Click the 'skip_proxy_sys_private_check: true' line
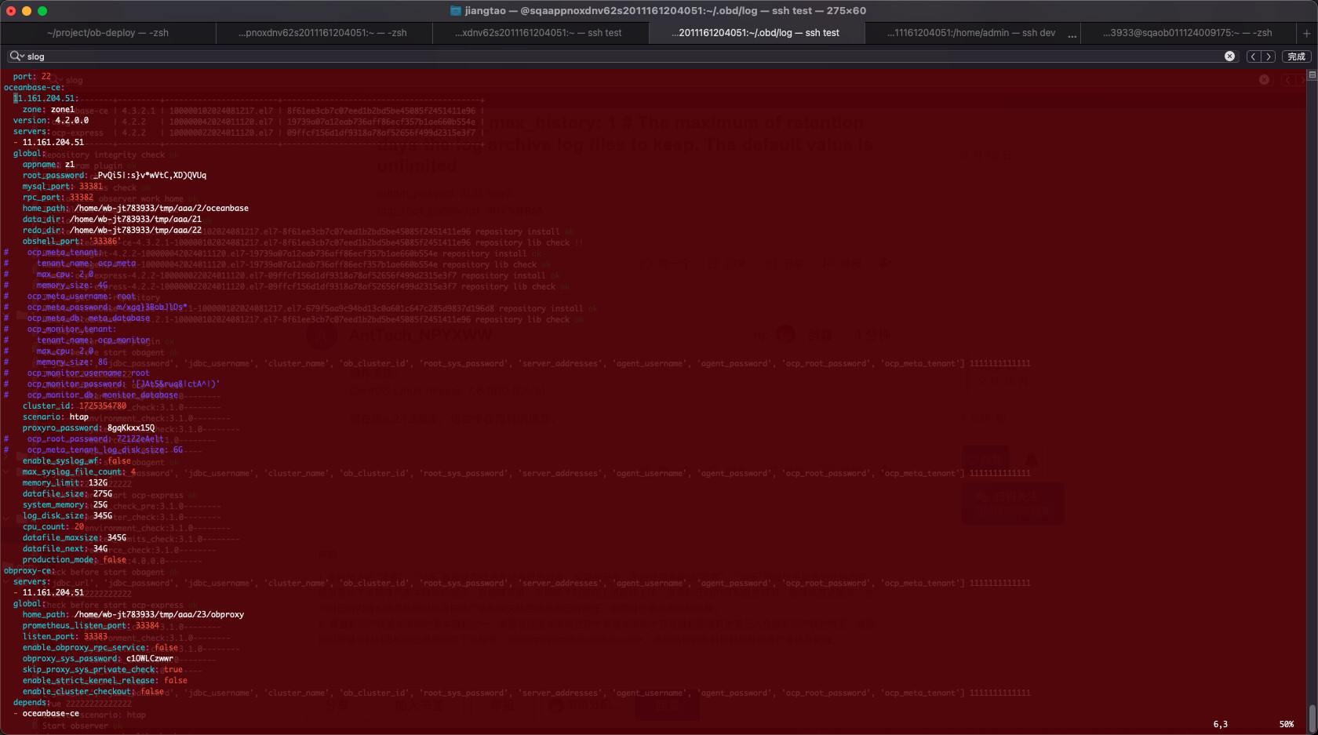Screen dimensions: 1318x735 tap(103, 670)
